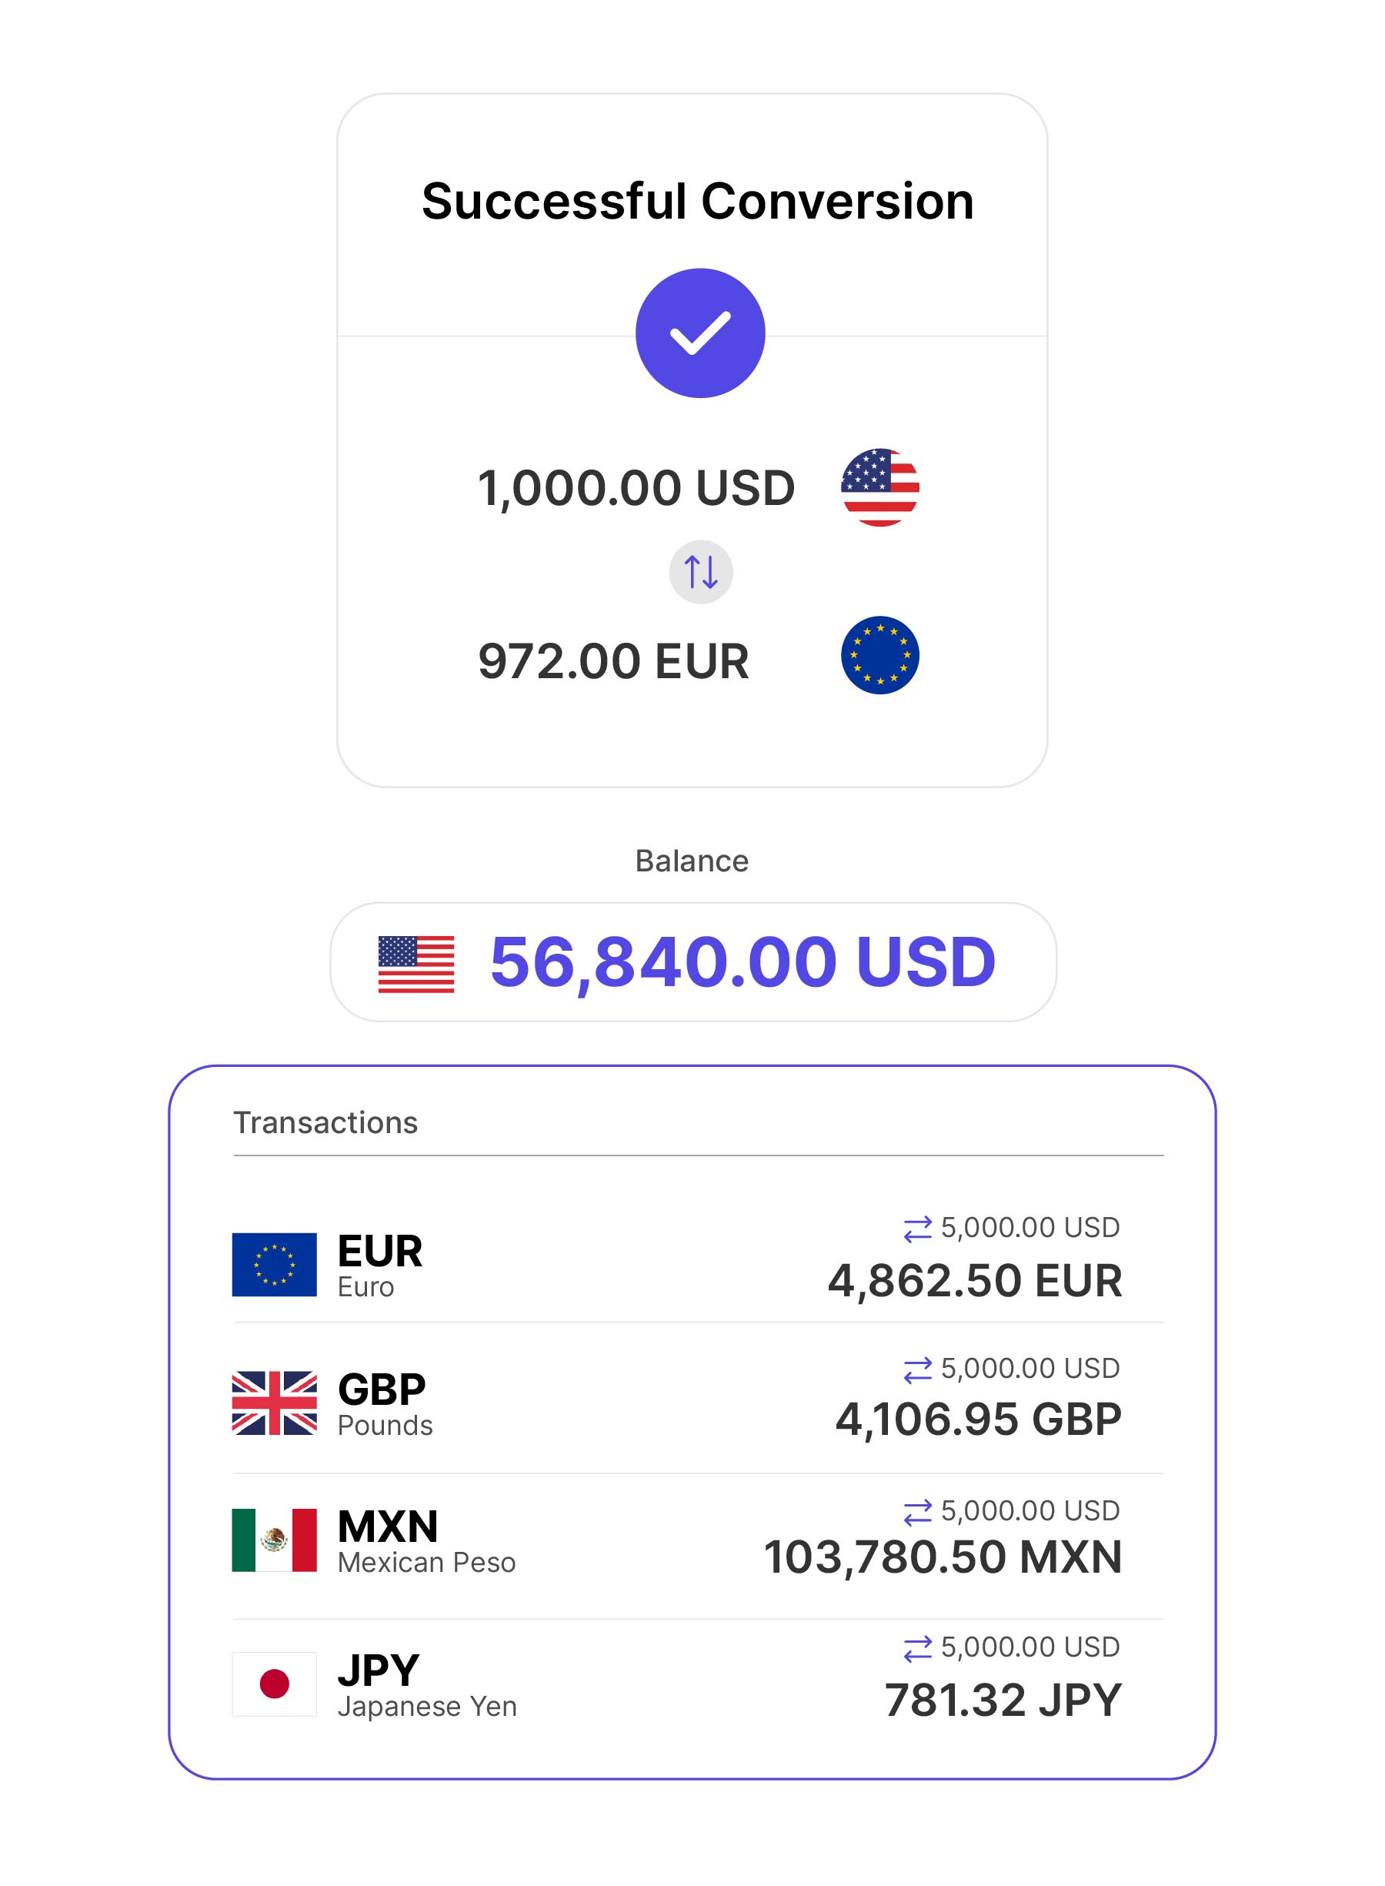This screenshot has width=1385, height=1886.
Task: Click the EU flag in EUR row
Action: 274,1265
